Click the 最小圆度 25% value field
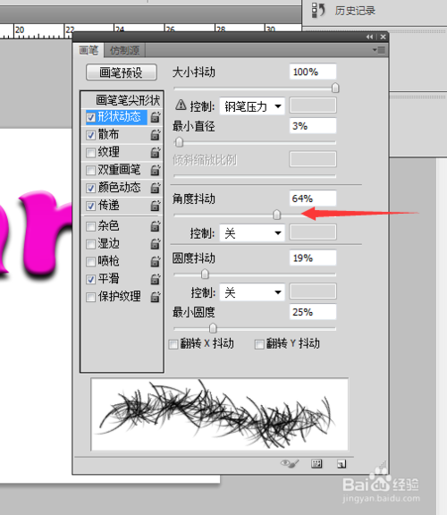Image resolution: width=447 pixels, height=515 pixels. [x=313, y=312]
